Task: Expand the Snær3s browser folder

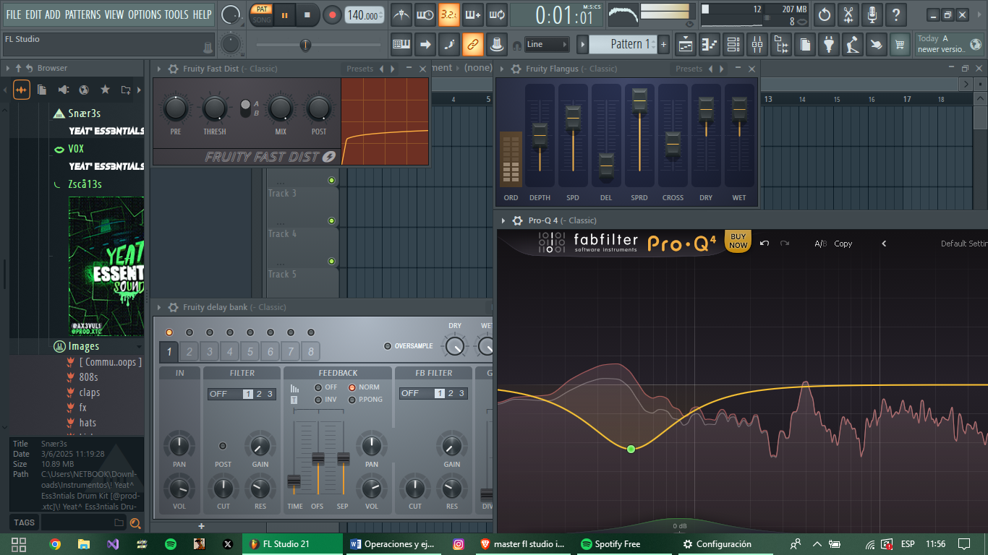Action: (x=85, y=113)
